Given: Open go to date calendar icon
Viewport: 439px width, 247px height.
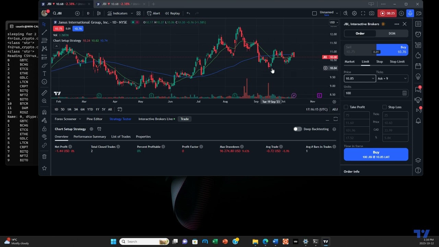Looking at the screenshot, I should click(x=120, y=109).
